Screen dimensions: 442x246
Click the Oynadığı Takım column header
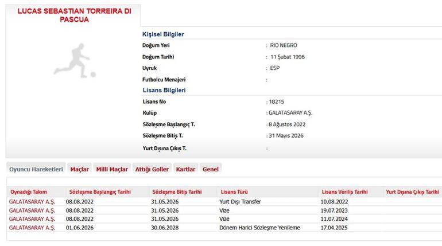(x=29, y=192)
